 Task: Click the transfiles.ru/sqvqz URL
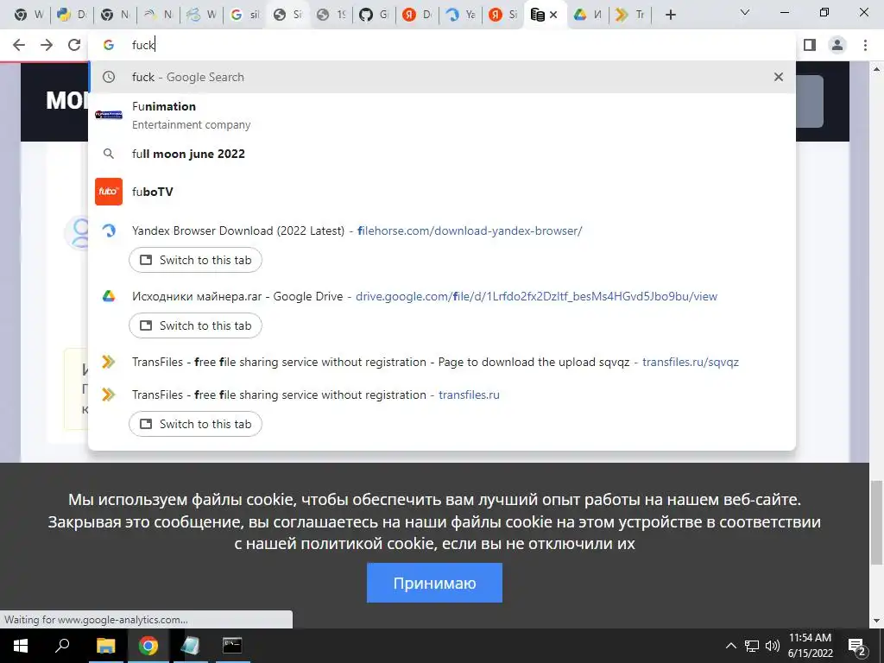(690, 362)
